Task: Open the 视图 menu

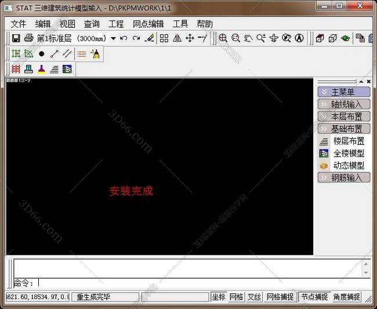Action: point(67,24)
